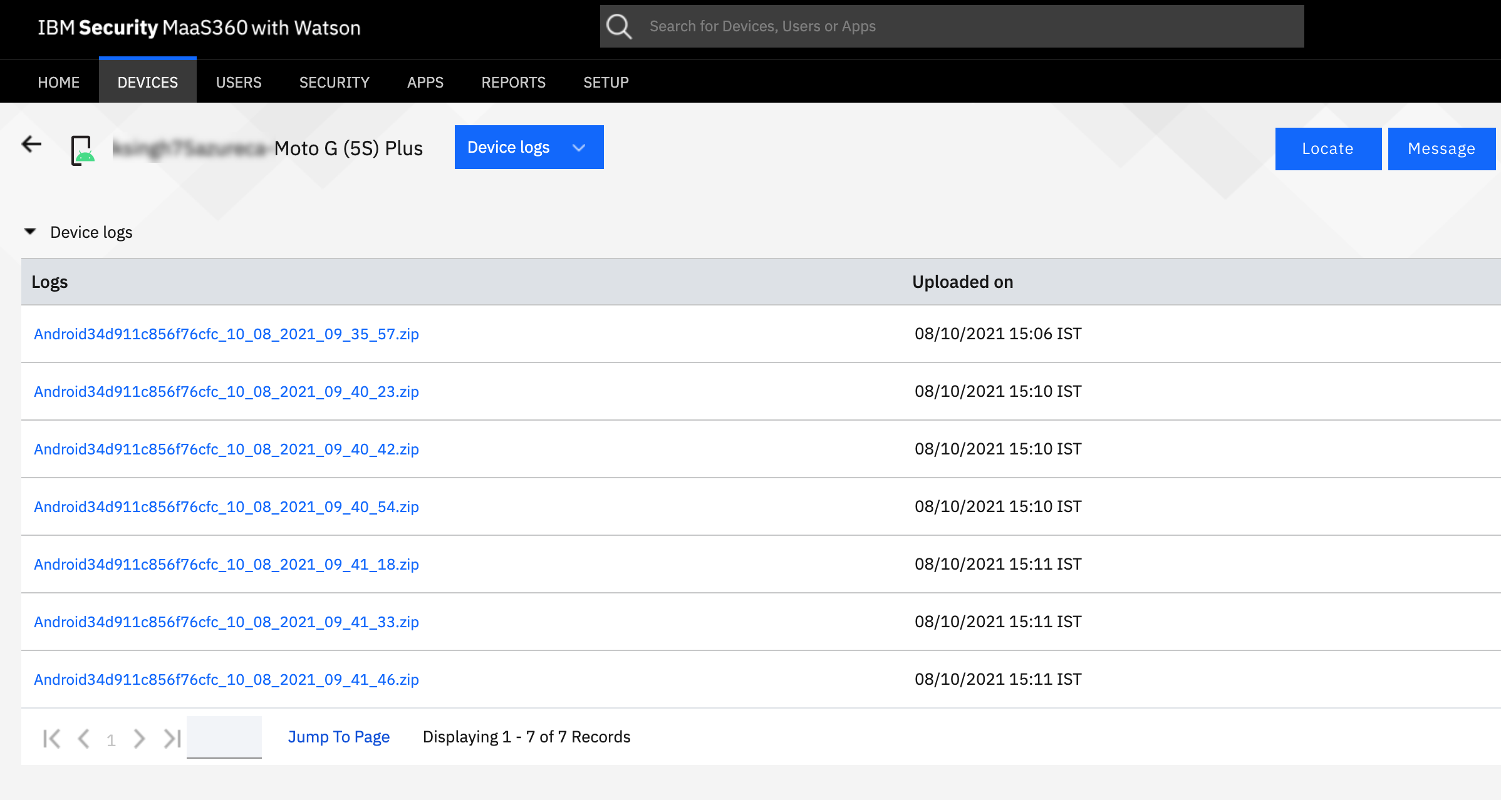Select upload time for log 09_40_42.zip

[998, 449]
